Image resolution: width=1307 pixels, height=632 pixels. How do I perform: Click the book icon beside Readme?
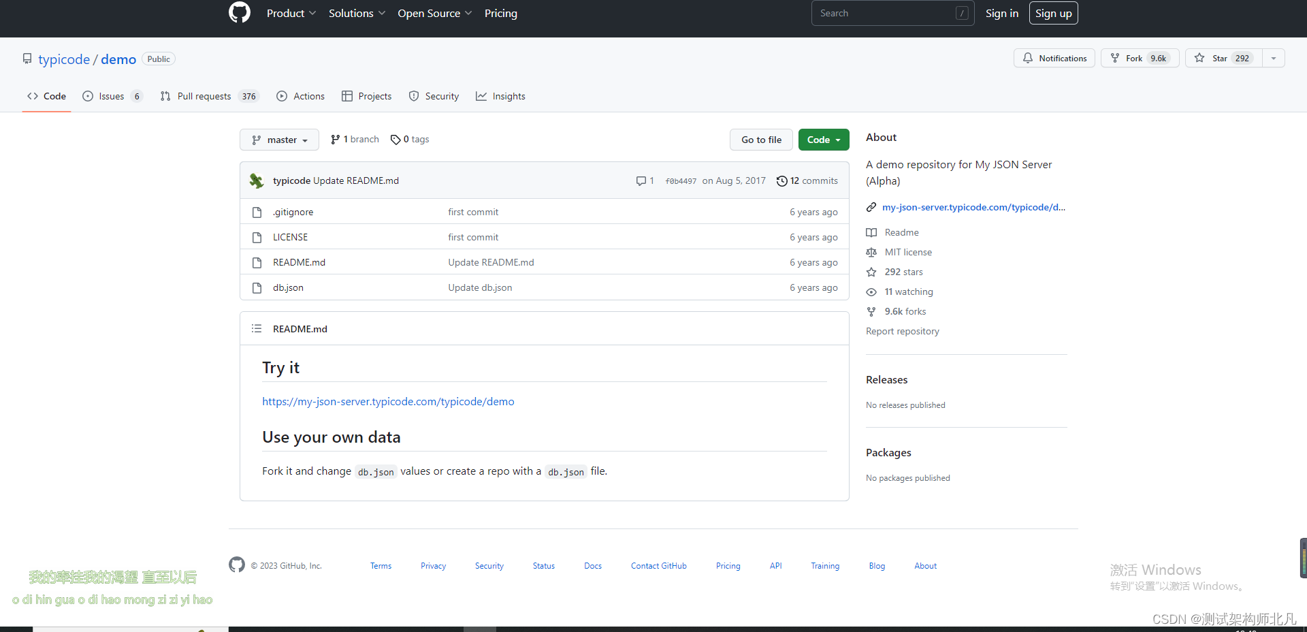click(871, 232)
